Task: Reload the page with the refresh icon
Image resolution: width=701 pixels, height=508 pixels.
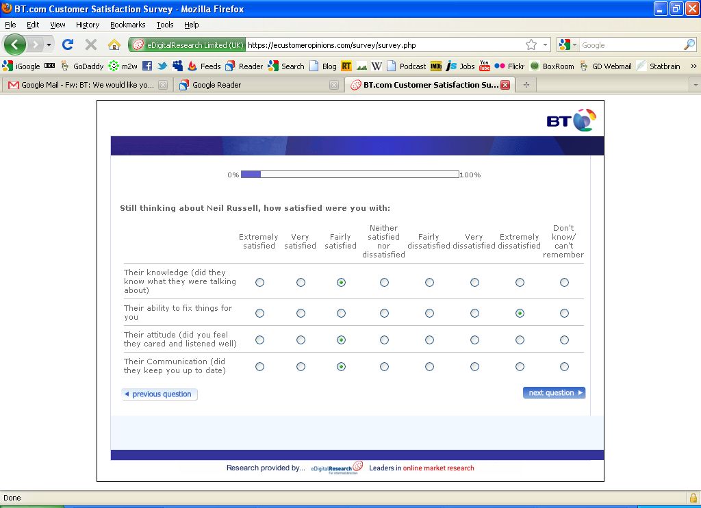Action: pyautogui.click(x=67, y=45)
